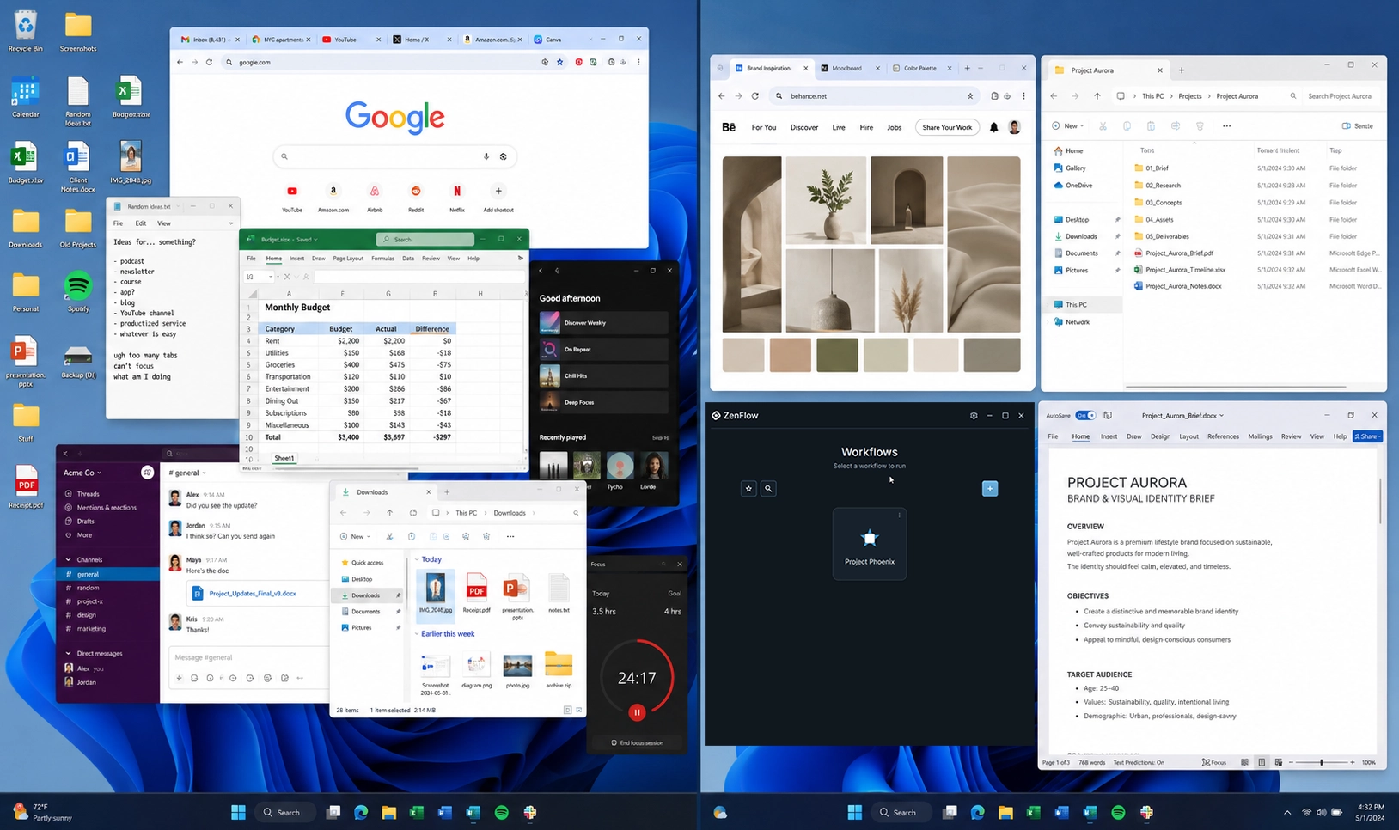Click the Behance Bē logo
This screenshot has height=830, width=1399.
click(729, 127)
